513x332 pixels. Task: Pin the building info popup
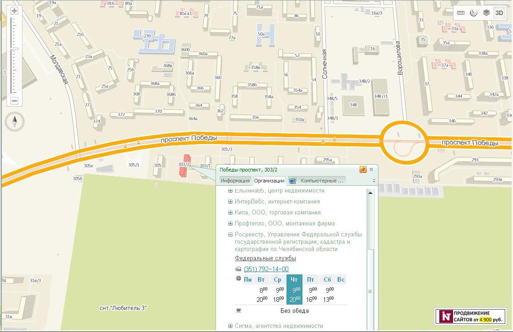point(363,170)
